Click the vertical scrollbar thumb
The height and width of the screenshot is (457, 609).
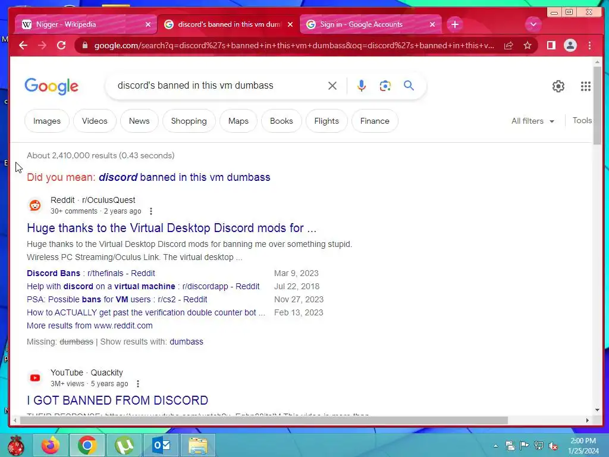[597, 105]
